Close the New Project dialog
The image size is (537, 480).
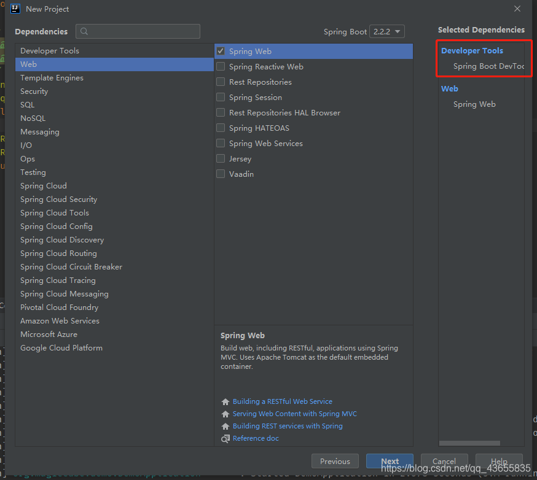click(x=517, y=9)
